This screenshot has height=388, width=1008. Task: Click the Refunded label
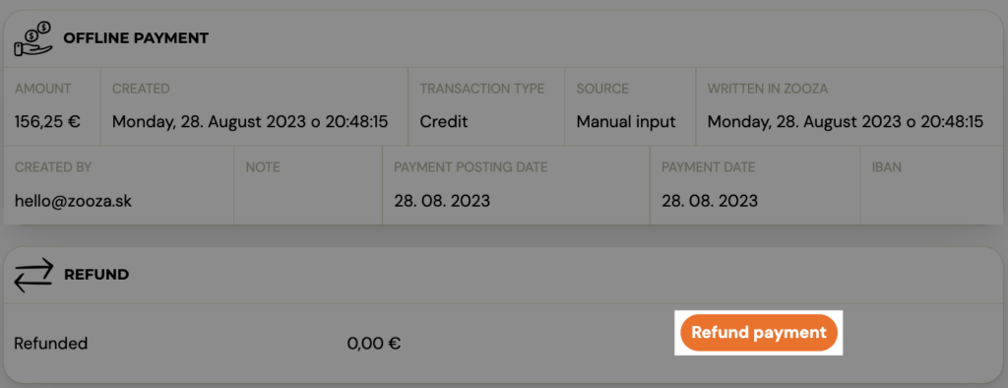click(x=51, y=343)
